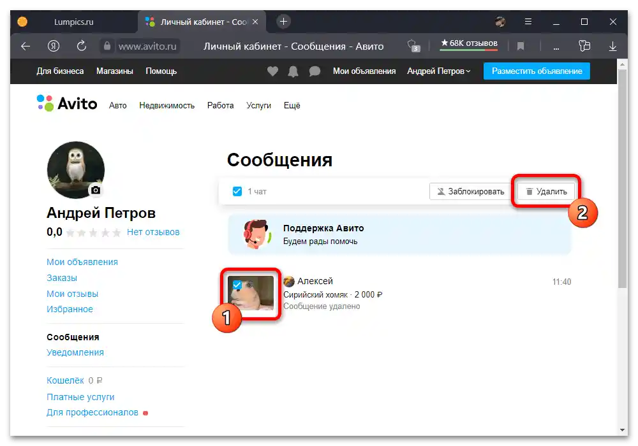The height and width of the screenshot is (446, 638).
Task: Open the new tab with the plus icon
Action: (284, 22)
